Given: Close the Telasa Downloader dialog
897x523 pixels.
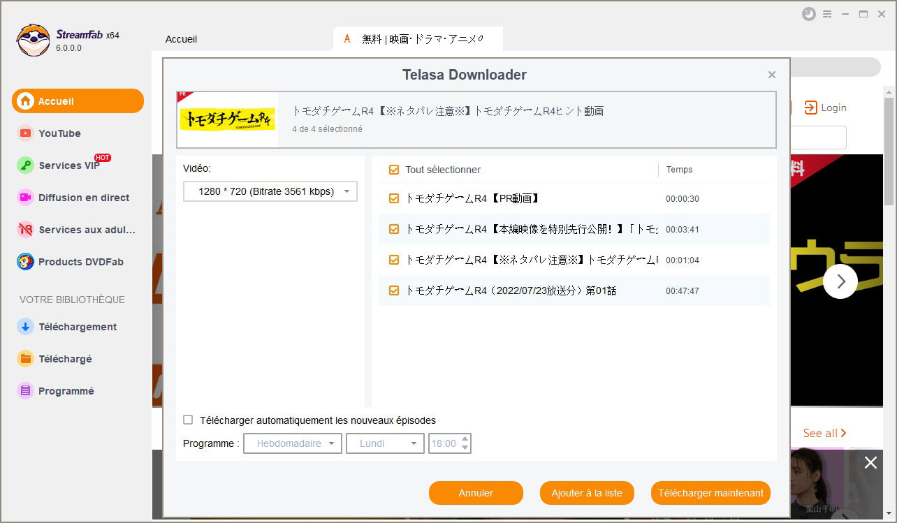Looking at the screenshot, I should coord(772,75).
